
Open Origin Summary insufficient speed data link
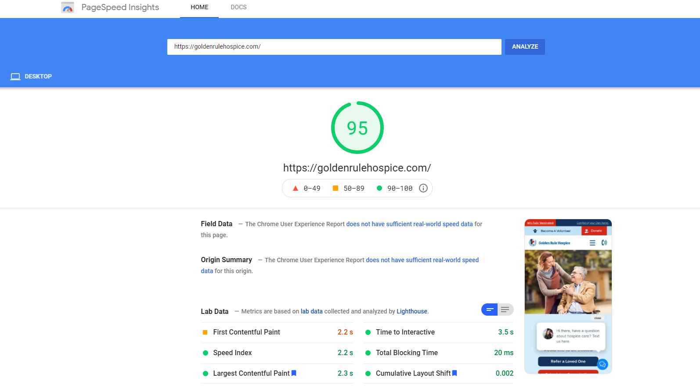(422, 260)
